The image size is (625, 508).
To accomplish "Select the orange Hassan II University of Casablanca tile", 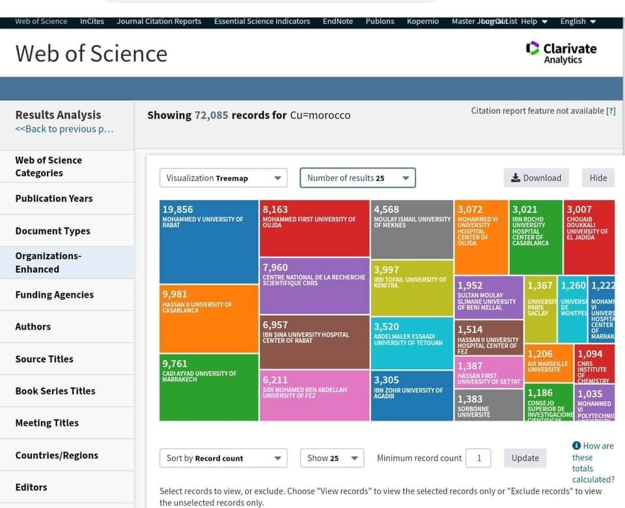I will (208, 319).
